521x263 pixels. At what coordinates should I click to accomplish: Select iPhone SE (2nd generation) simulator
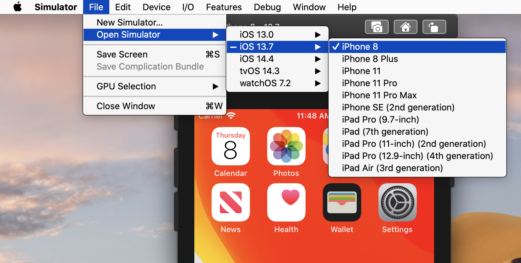(417, 107)
